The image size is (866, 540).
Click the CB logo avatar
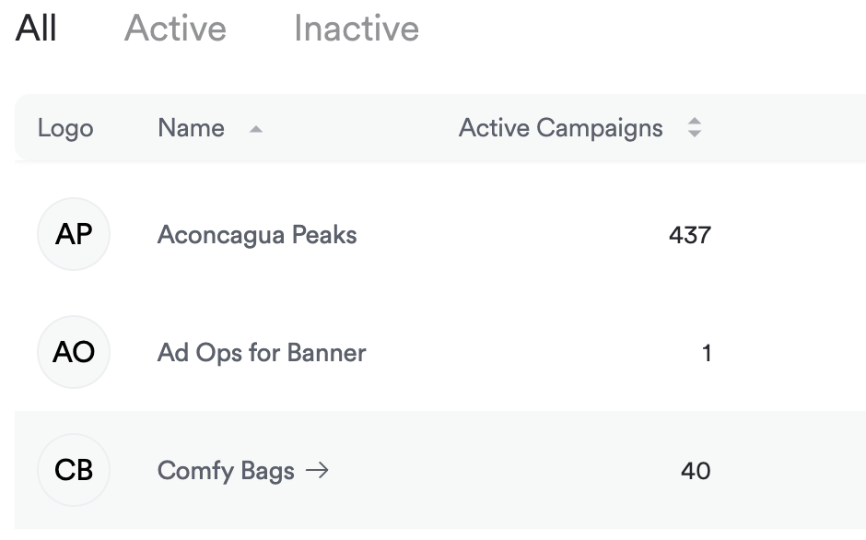coord(74,471)
